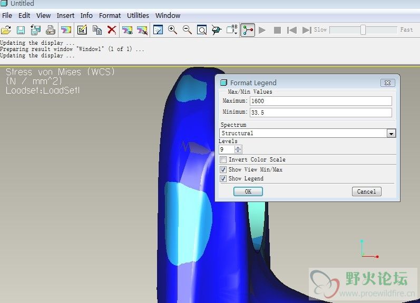The height and width of the screenshot is (303, 420).
Task: Click the Zoom In magnifier icon
Action: [172, 29]
